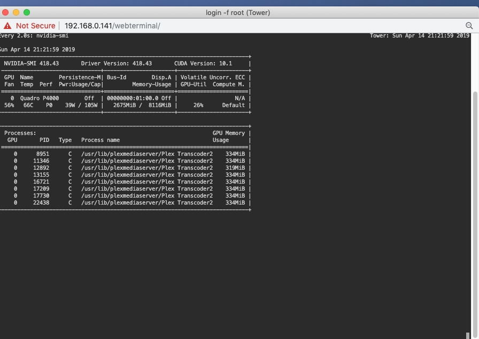Screen dimensions: 479x339
Task: Click the 66C temperature value
Action: [x=28, y=106]
